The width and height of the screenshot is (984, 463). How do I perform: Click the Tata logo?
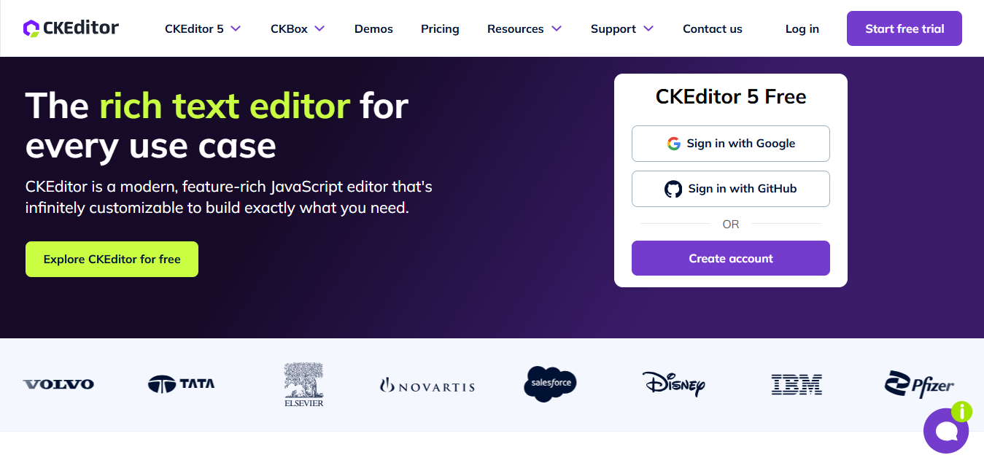181,384
